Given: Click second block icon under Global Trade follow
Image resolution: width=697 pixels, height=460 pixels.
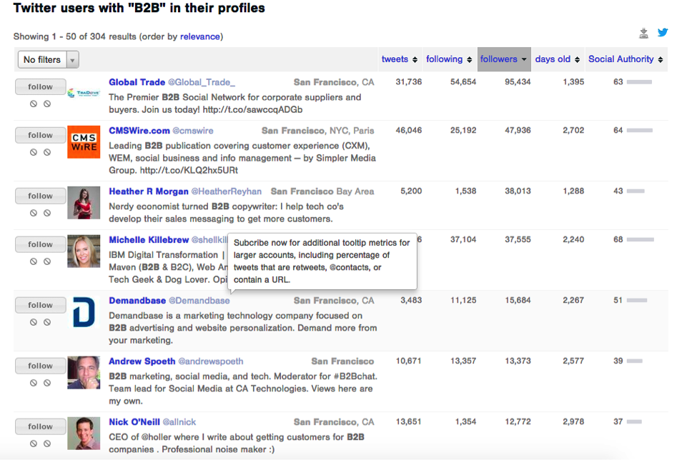Looking at the screenshot, I should pyautogui.click(x=47, y=104).
